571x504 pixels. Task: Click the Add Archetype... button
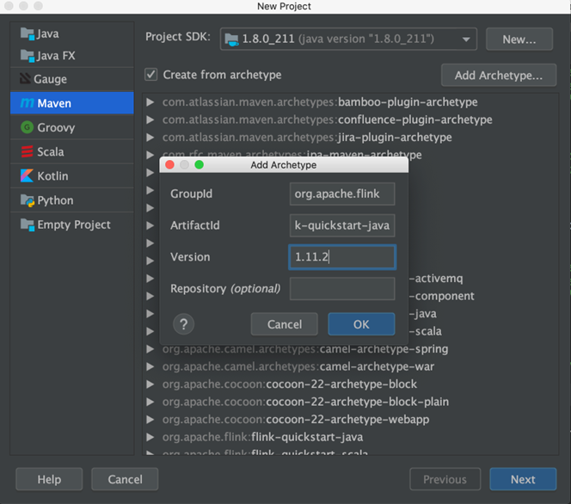[x=499, y=75]
